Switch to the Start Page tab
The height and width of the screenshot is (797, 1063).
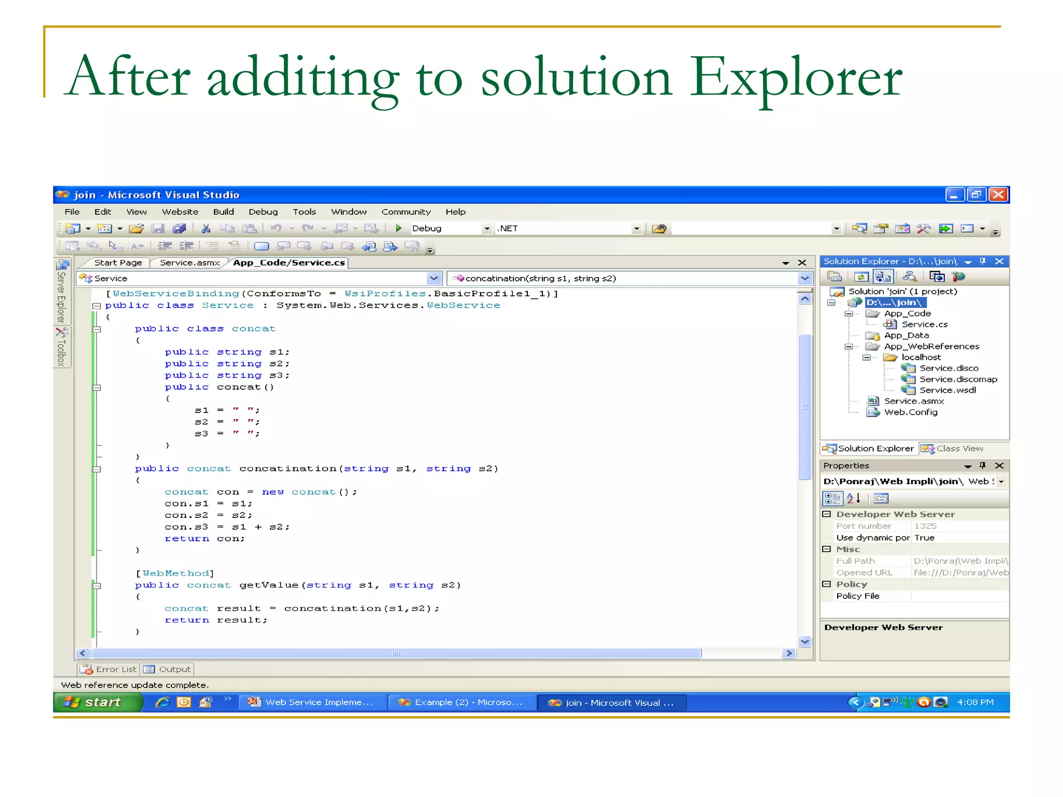(x=118, y=263)
